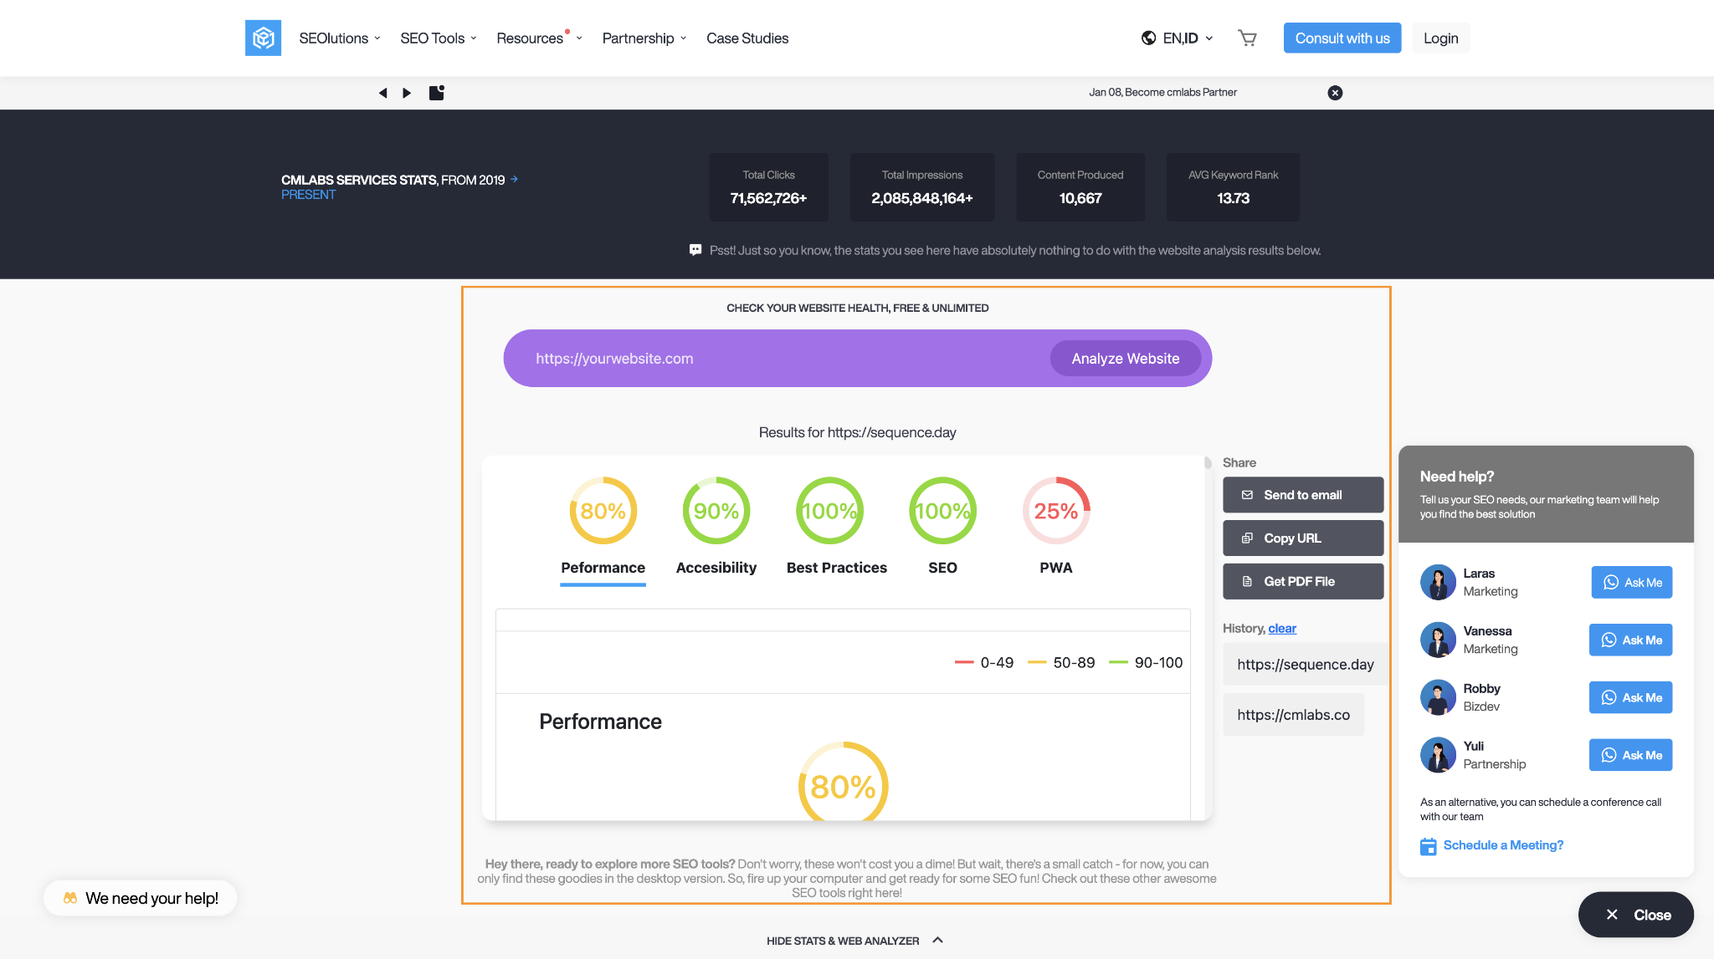Click the results panel scrollbar handle
Viewport: 1714px width, 959px height.
coord(1208,463)
